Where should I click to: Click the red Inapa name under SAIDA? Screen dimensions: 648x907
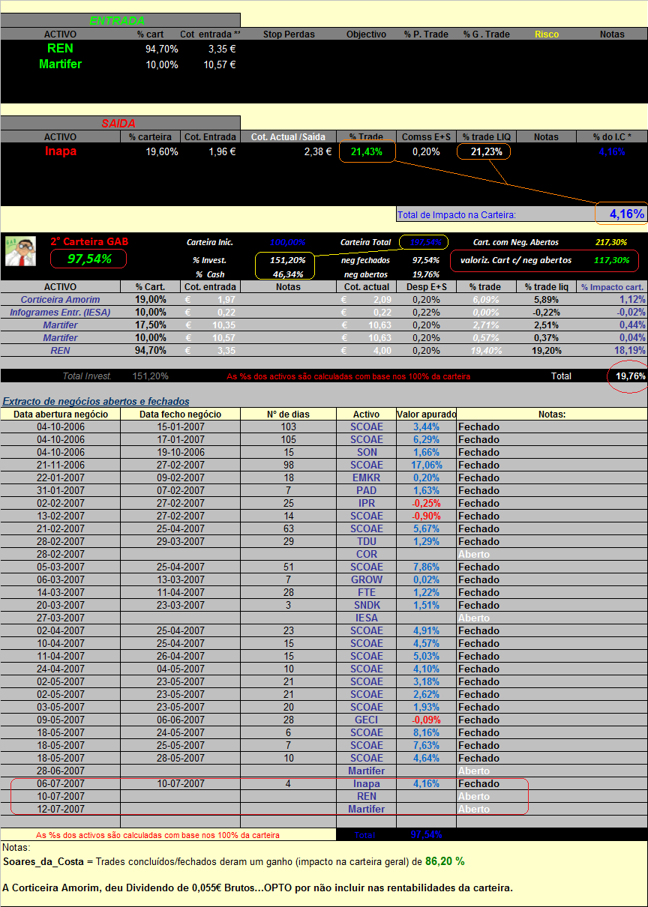click(60, 151)
